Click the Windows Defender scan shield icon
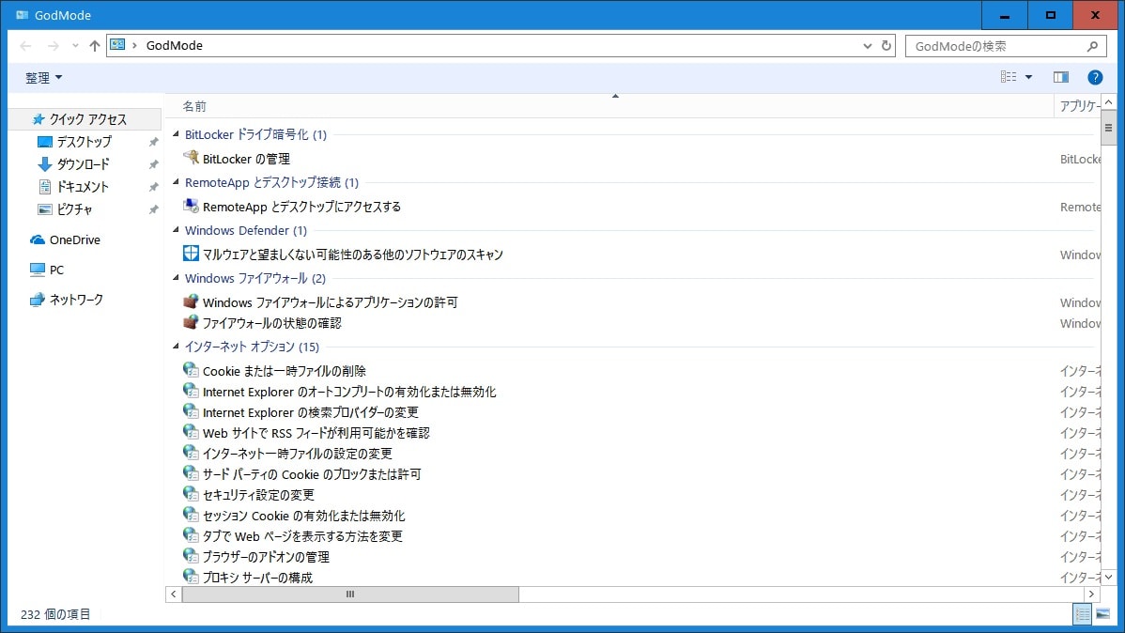This screenshot has height=633, width=1125. [191, 254]
